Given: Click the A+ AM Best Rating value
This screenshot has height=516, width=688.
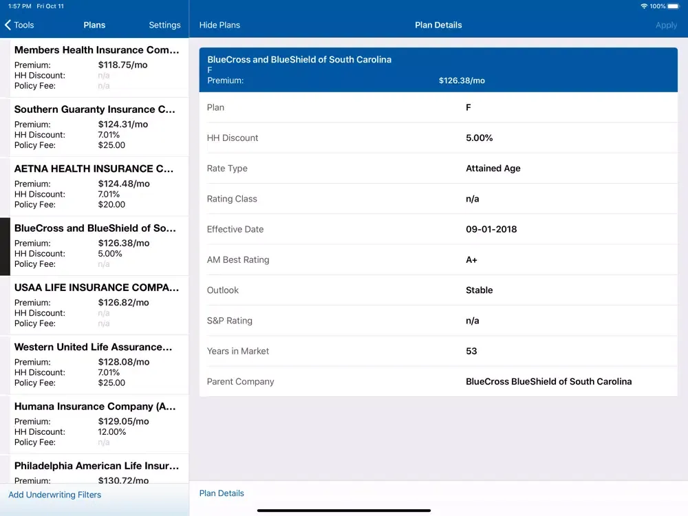Looking at the screenshot, I should coord(471,260).
